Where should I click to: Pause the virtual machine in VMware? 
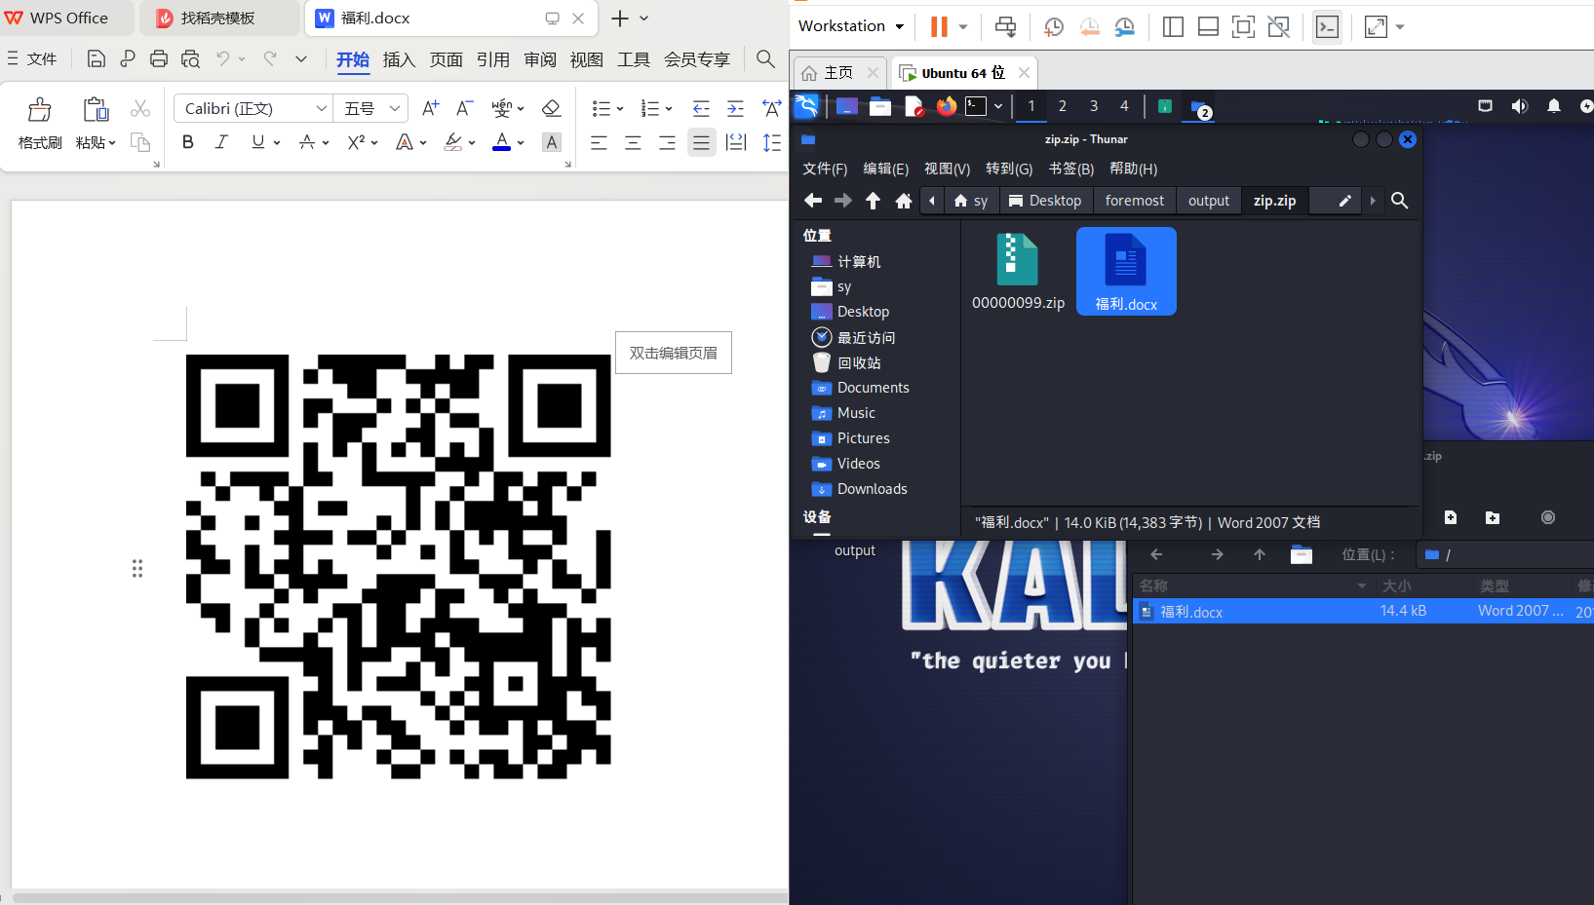(939, 26)
